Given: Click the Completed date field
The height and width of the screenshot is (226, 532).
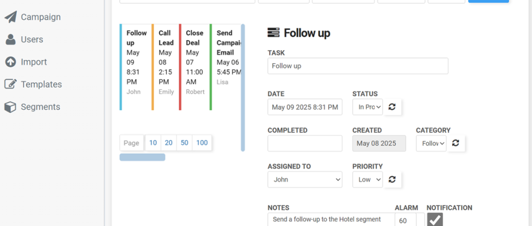Looking at the screenshot, I should pyautogui.click(x=304, y=143).
